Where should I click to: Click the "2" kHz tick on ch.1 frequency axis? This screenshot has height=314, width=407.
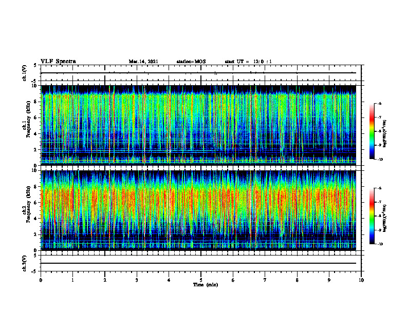pyautogui.click(x=36, y=150)
